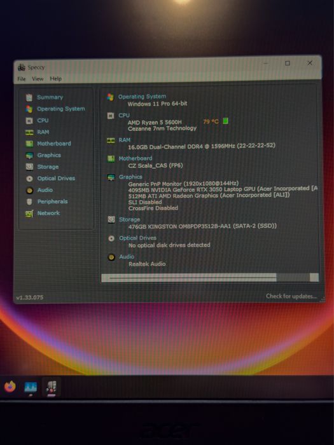The width and height of the screenshot is (334, 445).
Task: Click the 476GB KINGSTON SSD line
Action: point(202,226)
